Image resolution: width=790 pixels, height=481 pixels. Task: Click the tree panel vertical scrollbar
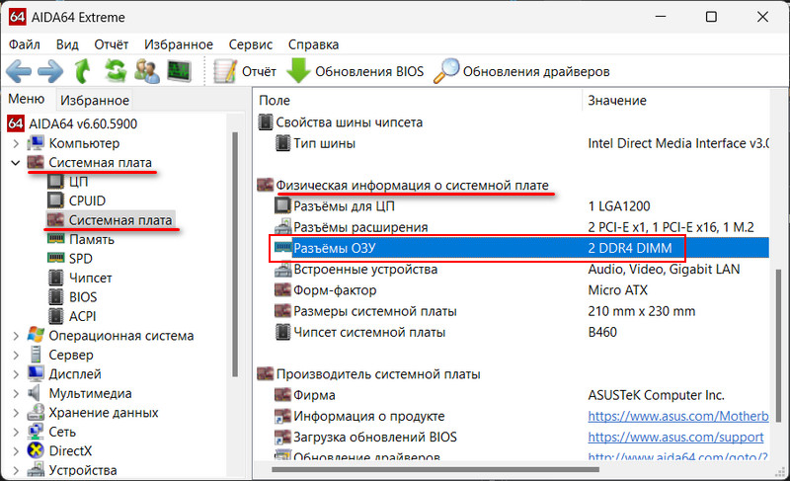coord(235,255)
